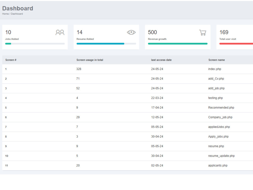
Task: Select the appliedJobs.php screen name
Action: point(219,127)
